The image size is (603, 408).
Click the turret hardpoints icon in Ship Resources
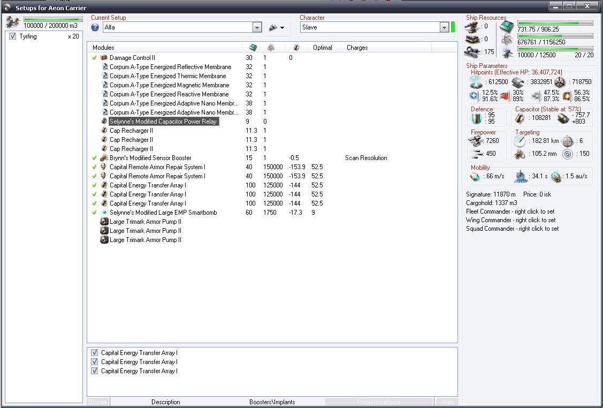point(472,26)
